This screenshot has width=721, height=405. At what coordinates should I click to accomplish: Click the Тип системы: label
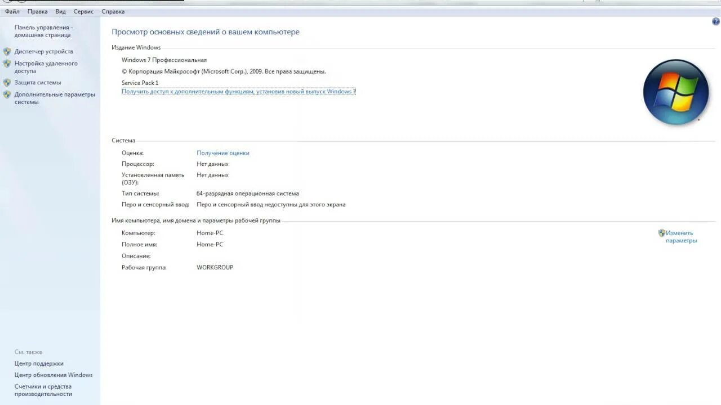coord(140,193)
